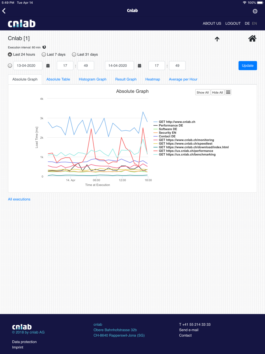The image size is (265, 354).
Task: Click the Show All button
Action: [203, 92]
